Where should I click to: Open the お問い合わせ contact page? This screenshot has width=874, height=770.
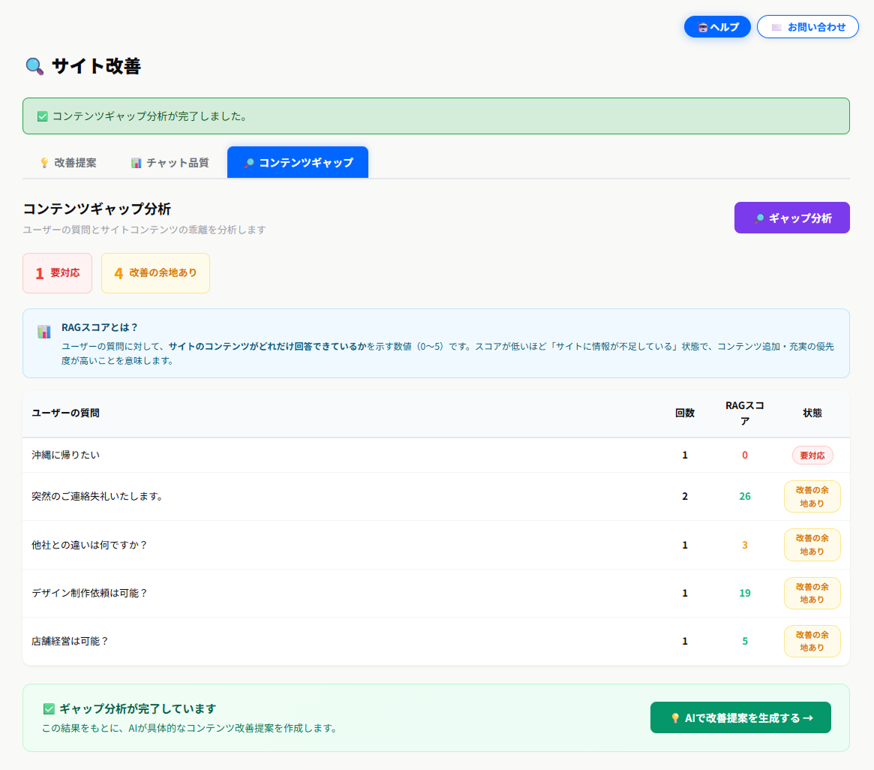[x=807, y=26]
